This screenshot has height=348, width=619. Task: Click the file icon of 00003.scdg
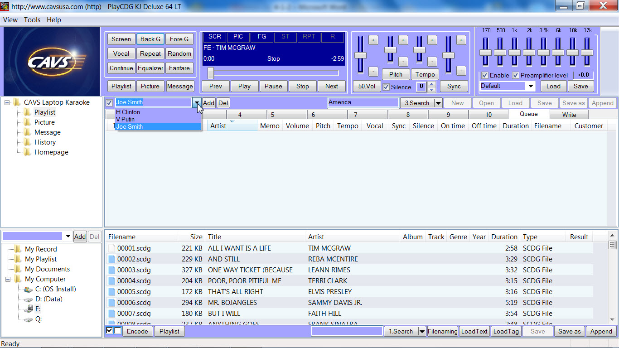point(112,270)
